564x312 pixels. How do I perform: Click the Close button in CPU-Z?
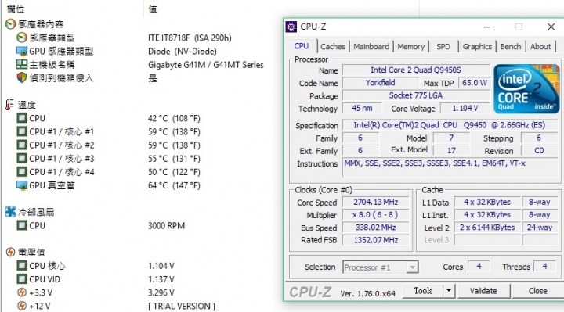[537, 290]
